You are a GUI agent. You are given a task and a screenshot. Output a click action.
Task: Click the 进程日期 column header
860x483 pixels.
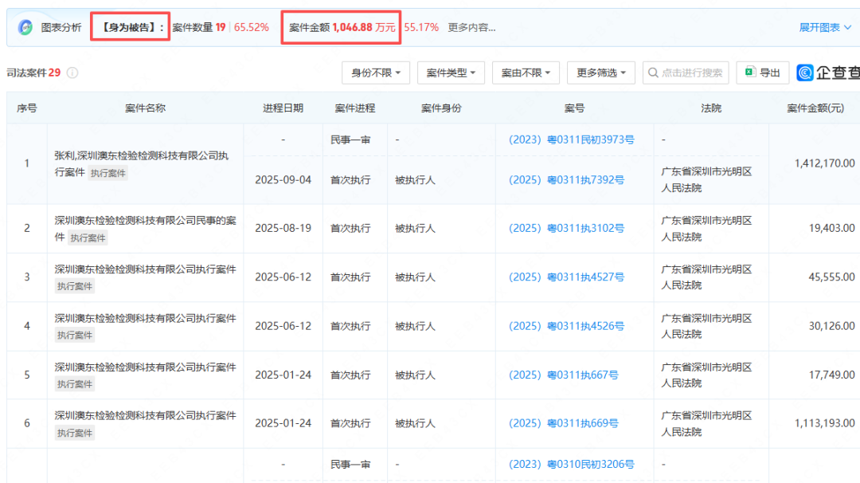click(x=283, y=108)
